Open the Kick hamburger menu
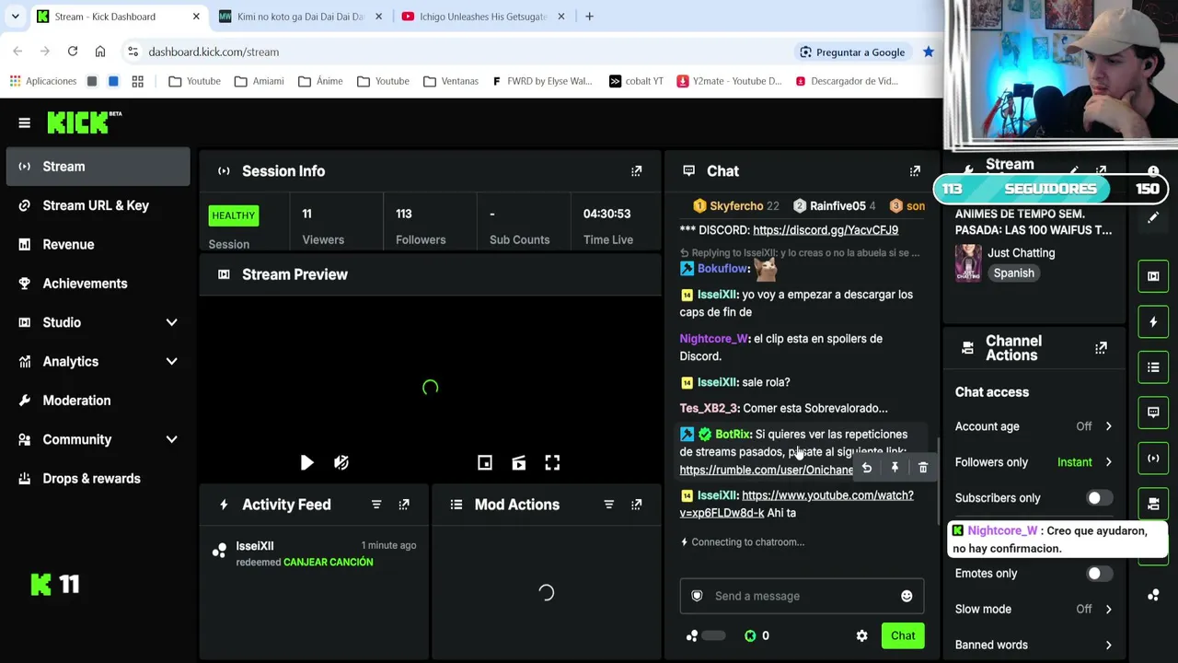The image size is (1178, 663). (x=25, y=122)
